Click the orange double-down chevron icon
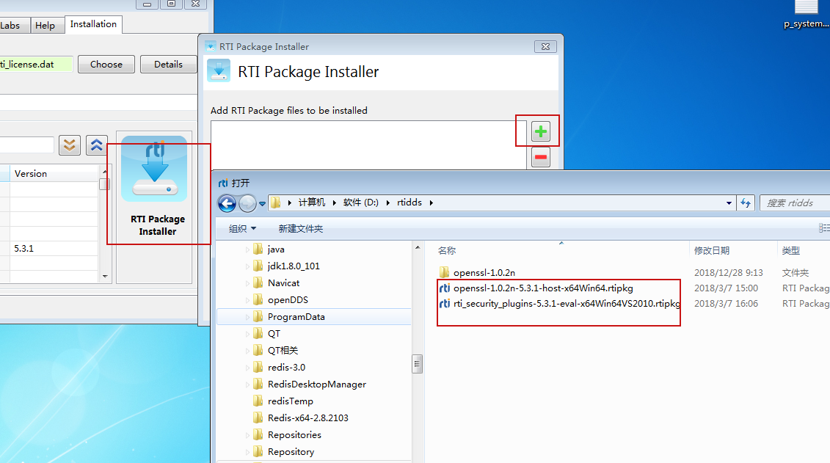This screenshot has height=463, width=830. click(69, 145)
